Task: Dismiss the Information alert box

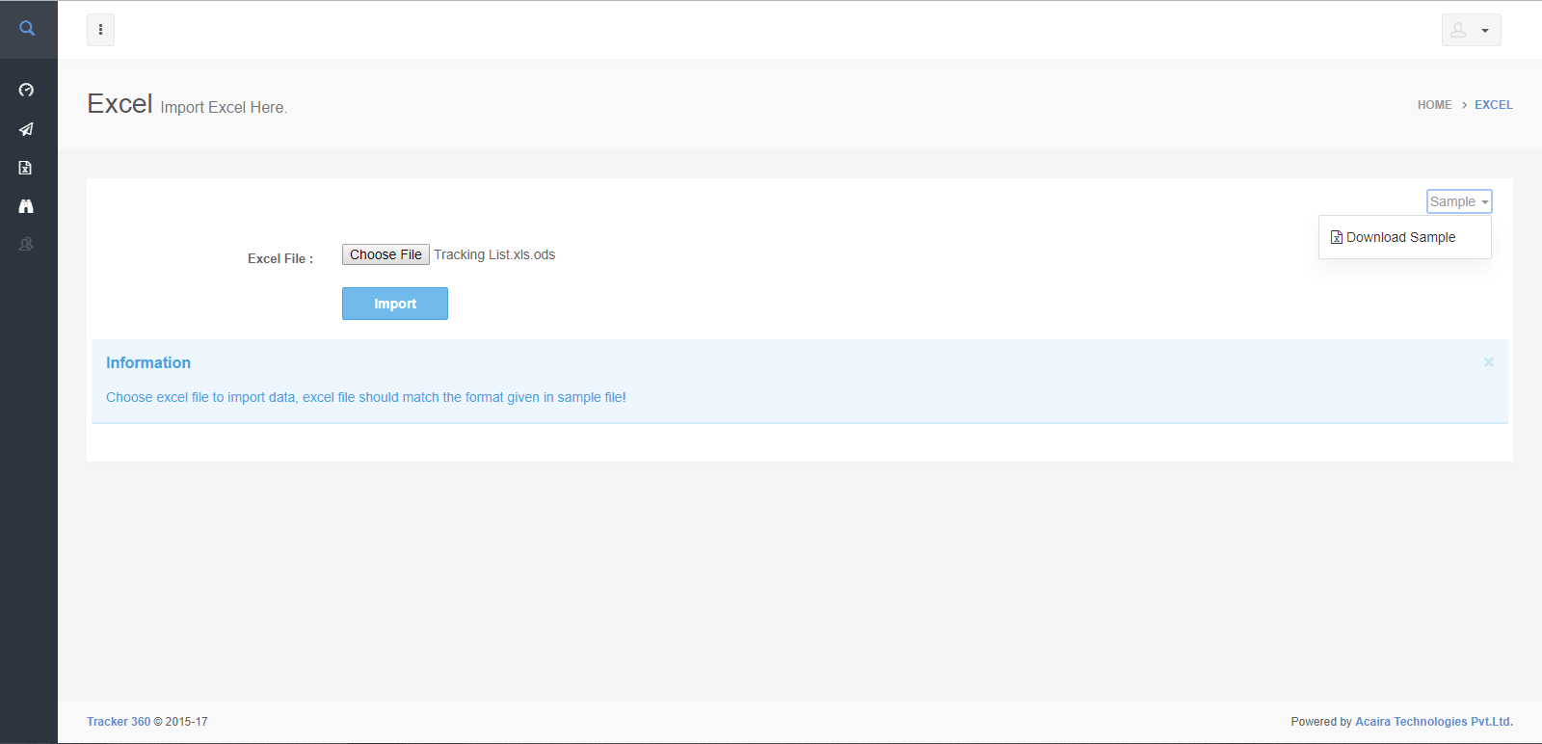Action: 1488,362
